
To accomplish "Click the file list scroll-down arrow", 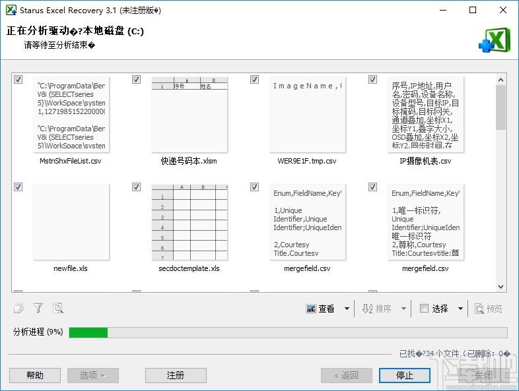I will [501, 287].
